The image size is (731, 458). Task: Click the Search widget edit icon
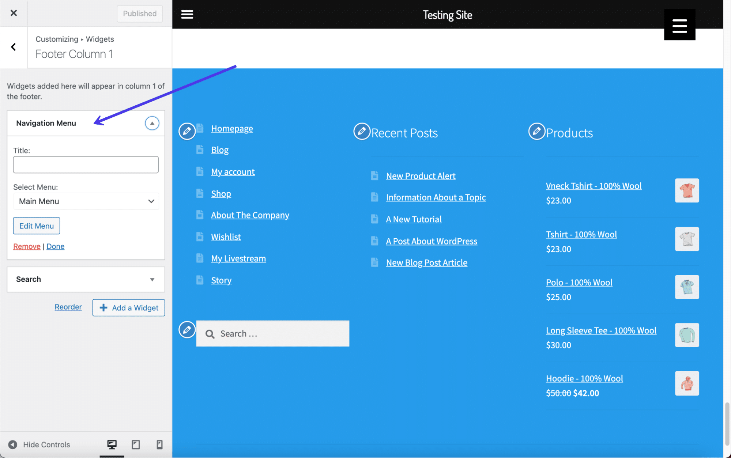pyautogui.click(x=187, y=329)
